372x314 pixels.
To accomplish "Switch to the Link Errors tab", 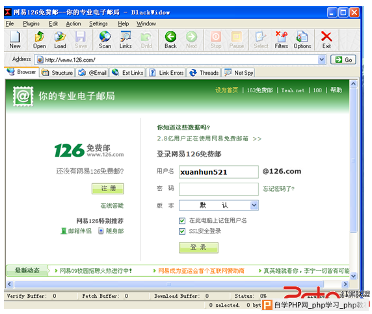I will coord(166,73).
